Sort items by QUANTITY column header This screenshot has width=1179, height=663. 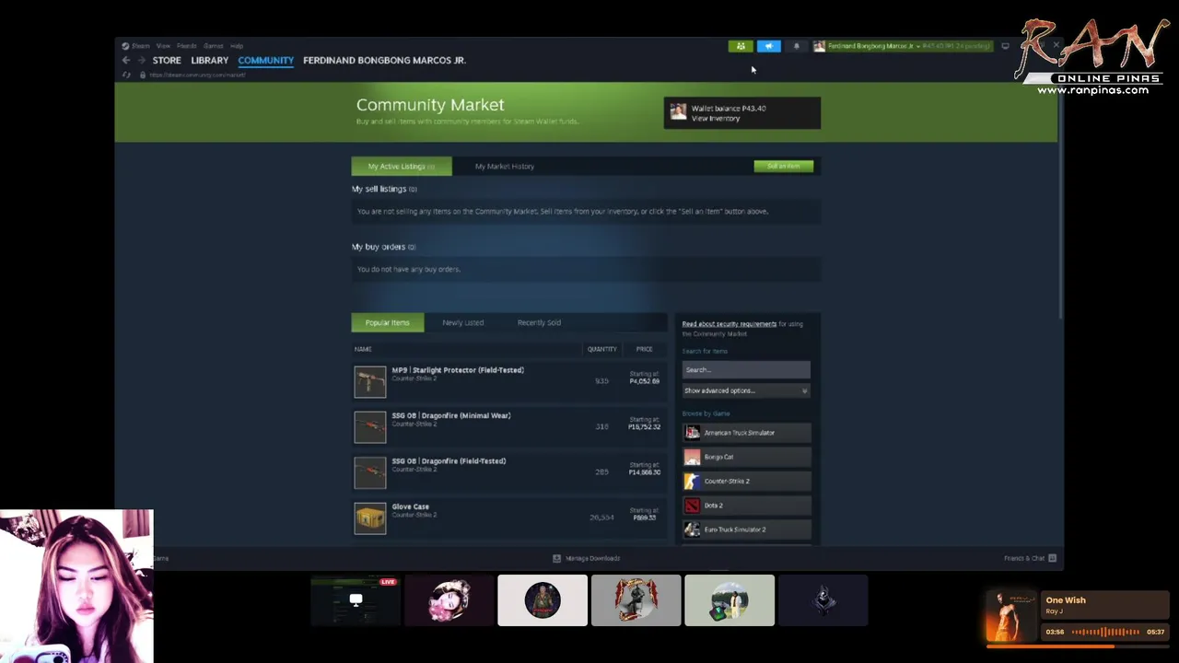click(602, 349)
